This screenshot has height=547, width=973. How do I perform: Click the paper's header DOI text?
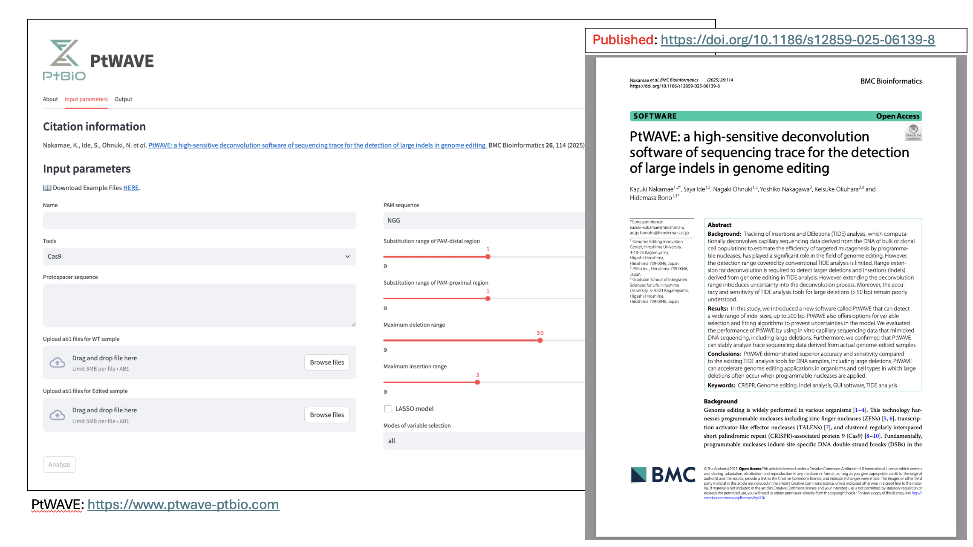coord(675,86)
